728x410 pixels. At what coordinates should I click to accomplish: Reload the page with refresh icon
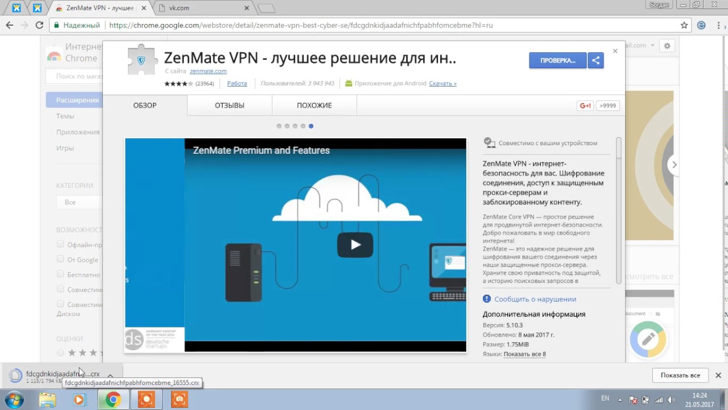pos(39,25)
